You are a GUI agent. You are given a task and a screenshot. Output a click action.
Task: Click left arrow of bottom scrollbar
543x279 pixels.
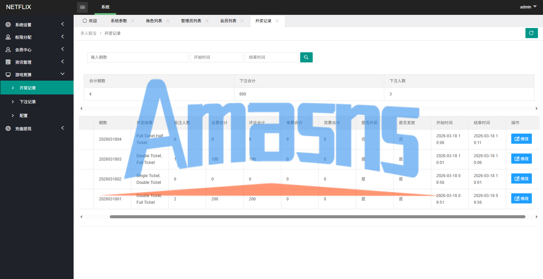coord(81,217)
